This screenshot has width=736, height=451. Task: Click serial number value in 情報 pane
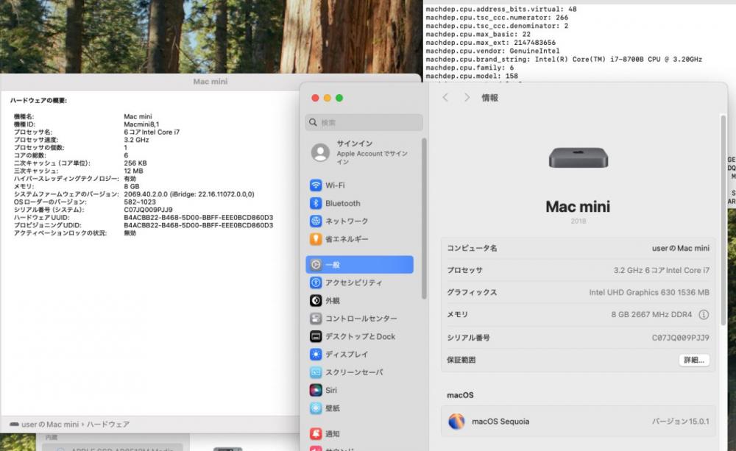click(680, 338)
